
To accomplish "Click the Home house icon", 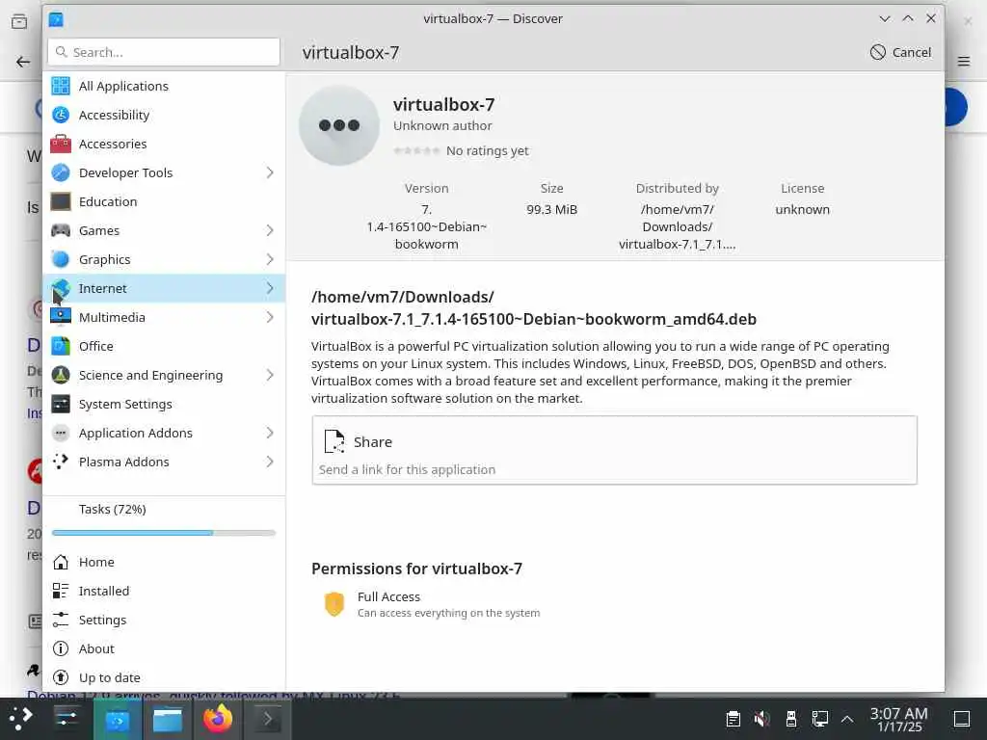I will pos(61,562).
